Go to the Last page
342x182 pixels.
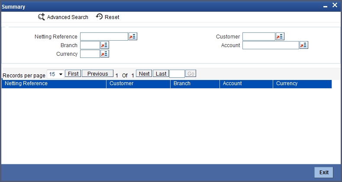pyautogui.click(x=161, y=73)
